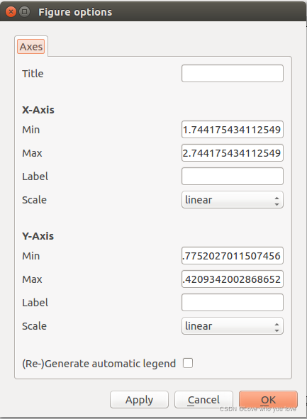Viewport: 307px width, 419px height.
Task: Switch to the Axes tab
Action: tap(31, 47)
